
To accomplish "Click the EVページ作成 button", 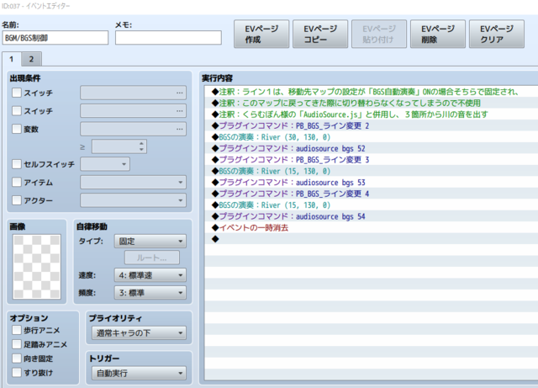I will (x=261, y=34).
